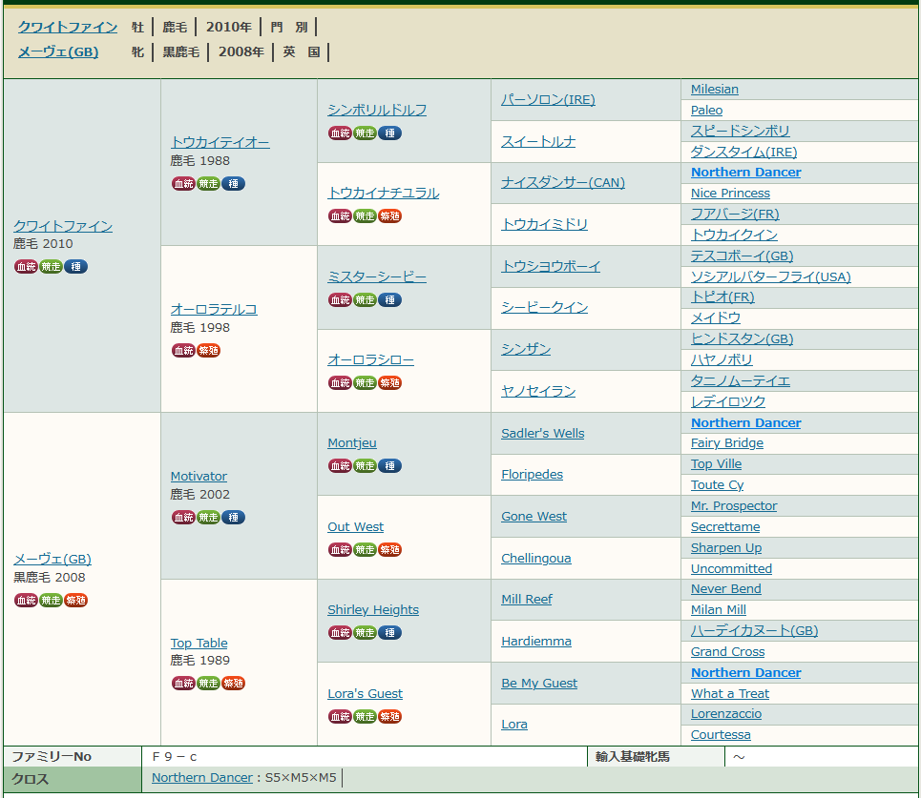The height and width of the screenshot is (798, 921).
Task: Click the 血統 badge under Out West
Action: pos(340,550)
